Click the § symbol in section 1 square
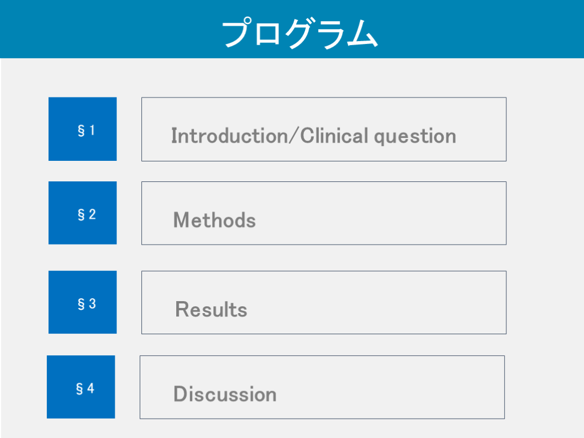584x438 pixels. [81, 131]
